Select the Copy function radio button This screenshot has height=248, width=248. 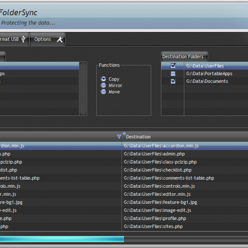click(x=103, y=79)
